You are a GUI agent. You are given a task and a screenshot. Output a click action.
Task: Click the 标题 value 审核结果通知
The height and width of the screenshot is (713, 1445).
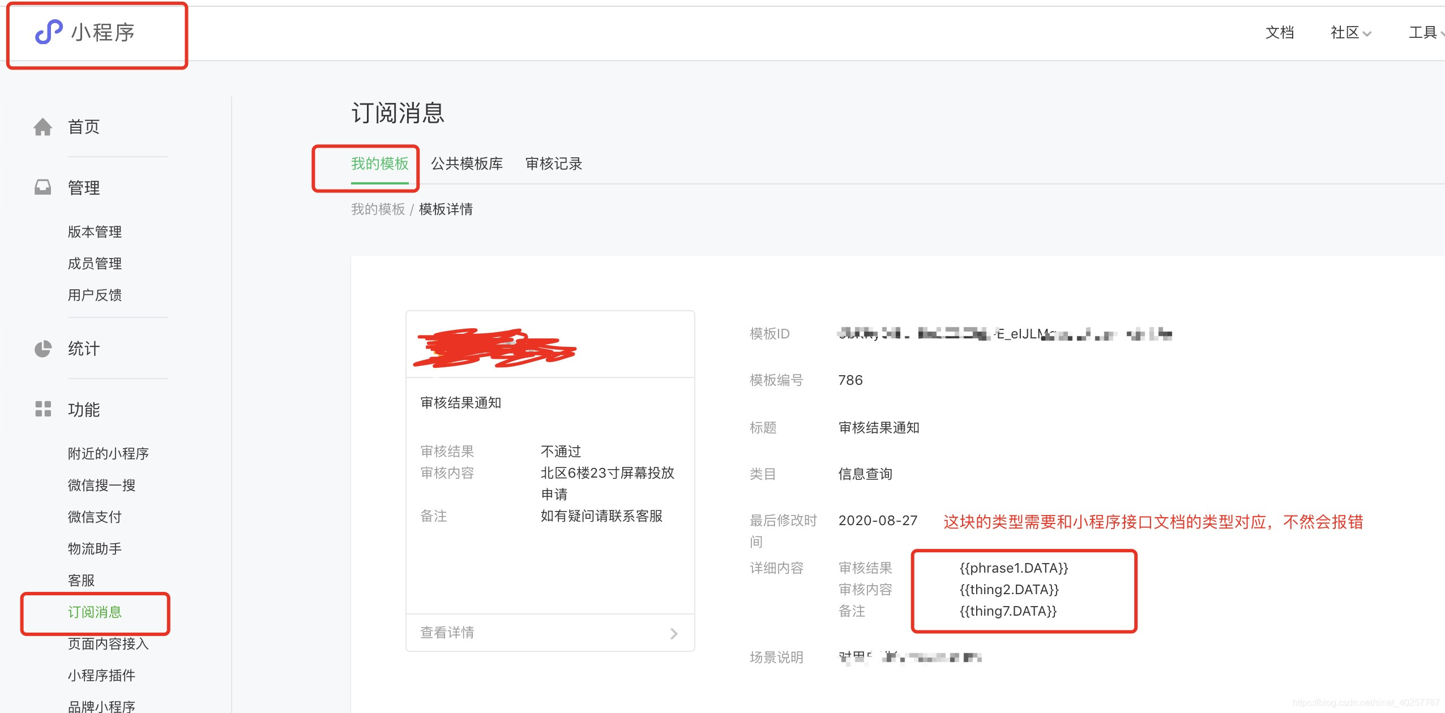click(x=879, y=427)
